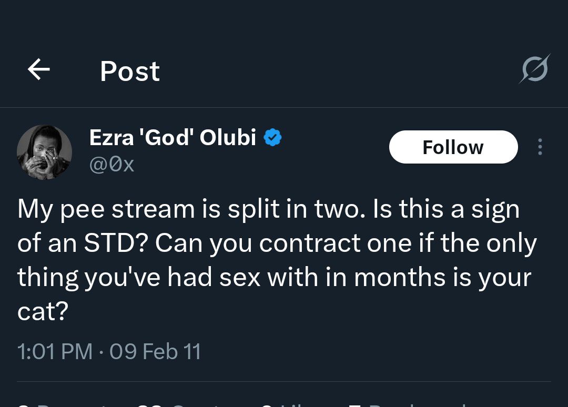This screenshot has width=568, height=407.
Task: Tap the word 'cat?' ending the post
Action: click(43, 312)
